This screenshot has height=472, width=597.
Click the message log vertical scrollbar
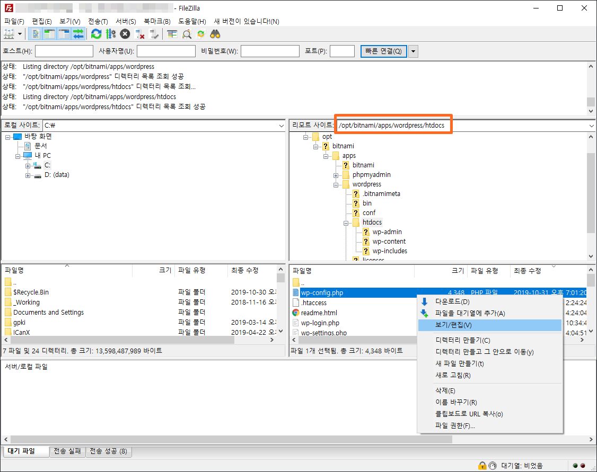[591, 88]
